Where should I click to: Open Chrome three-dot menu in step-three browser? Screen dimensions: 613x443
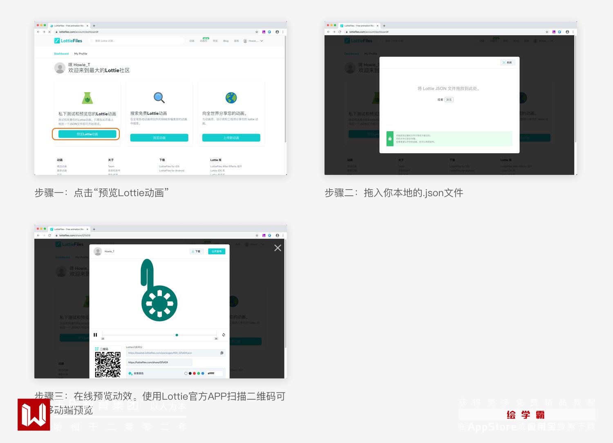283,235
